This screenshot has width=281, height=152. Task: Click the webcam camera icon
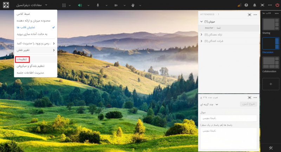[x=116, y=5]
